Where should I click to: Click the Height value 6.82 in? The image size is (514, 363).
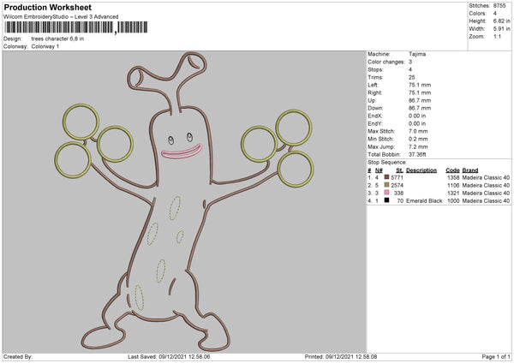pos(501,21)
